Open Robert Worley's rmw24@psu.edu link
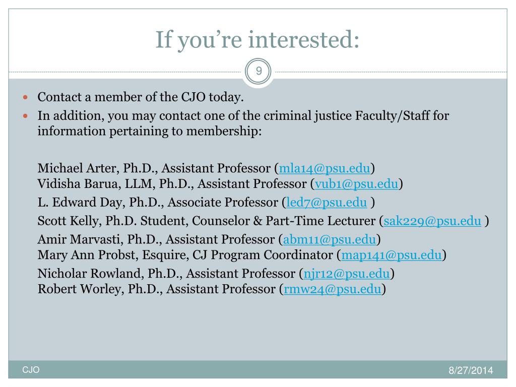Image resolution: width=516 pixels, height=387 pixels. [x=333, y=289]
